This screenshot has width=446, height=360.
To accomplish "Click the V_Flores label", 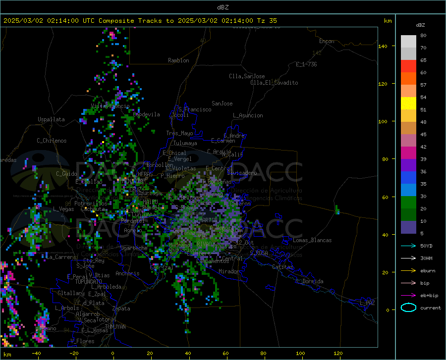I will click(82, 341).
